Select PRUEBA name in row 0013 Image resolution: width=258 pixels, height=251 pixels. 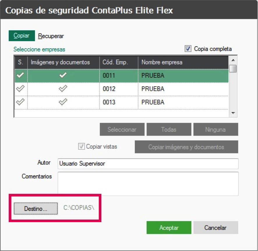coord(153,102)
